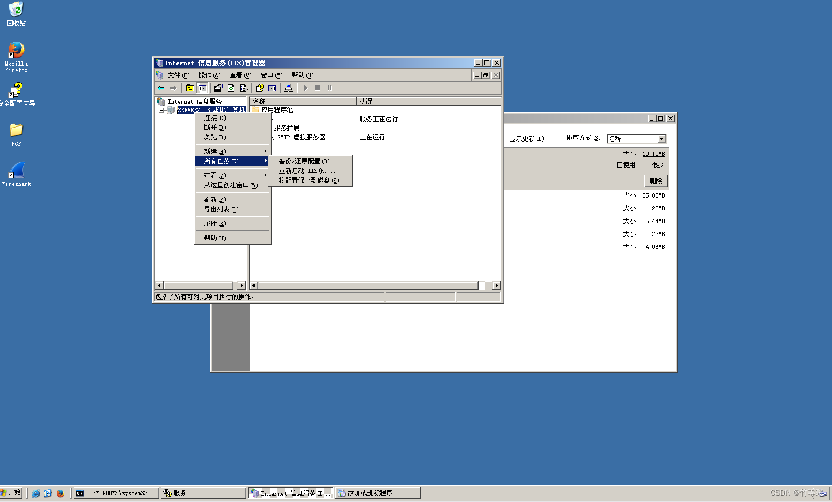Click the Up one level folder icon
Screen dimensions: 832x502
tap(190, 88)
